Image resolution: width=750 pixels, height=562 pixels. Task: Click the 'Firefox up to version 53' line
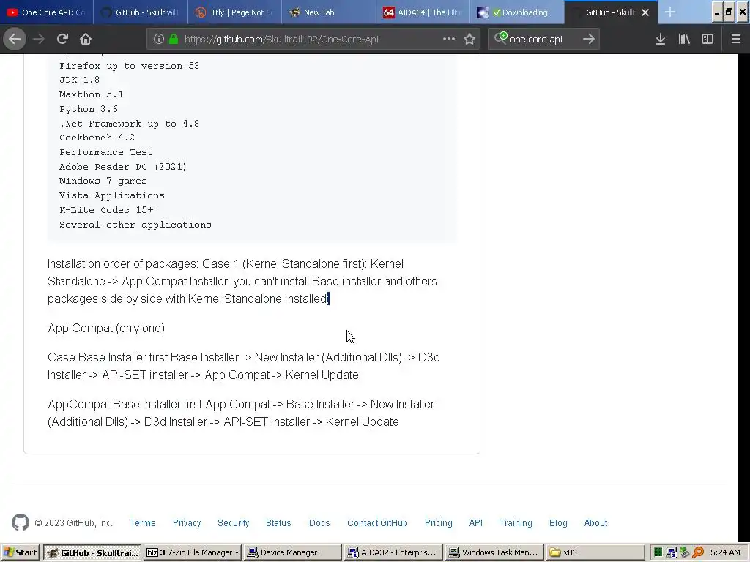pos(129,66)
